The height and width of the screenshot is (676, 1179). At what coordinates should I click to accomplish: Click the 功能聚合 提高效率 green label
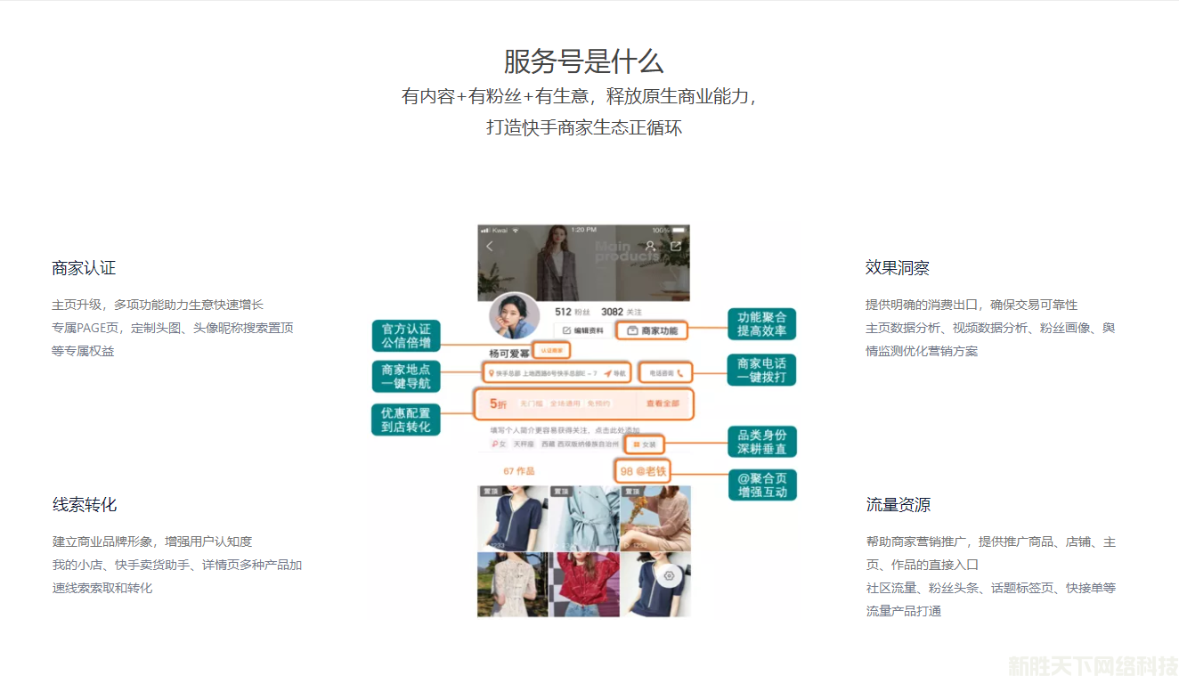pos(762,324)
